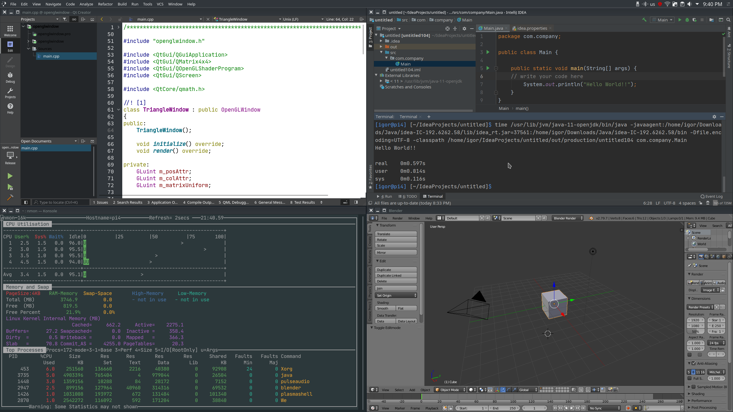Open Global orientation dropdown in Blender
The width and height of the screenshot is (733, 412).
click(528, 390)
